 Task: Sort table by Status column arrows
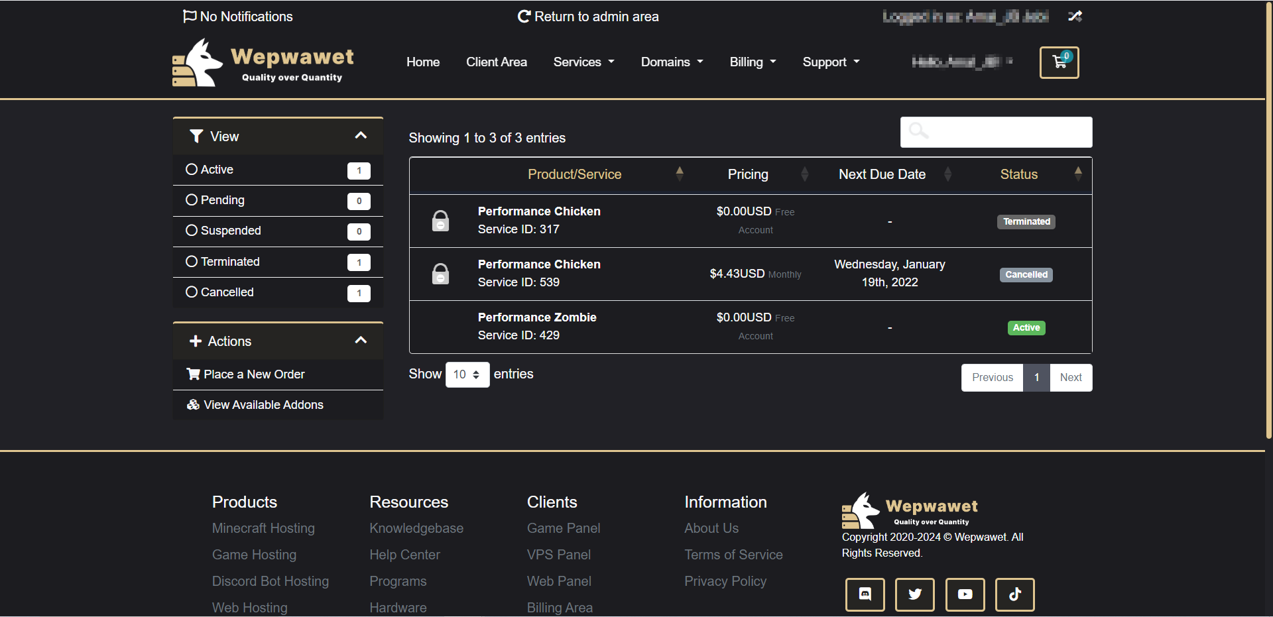(x=1078, y=174)
